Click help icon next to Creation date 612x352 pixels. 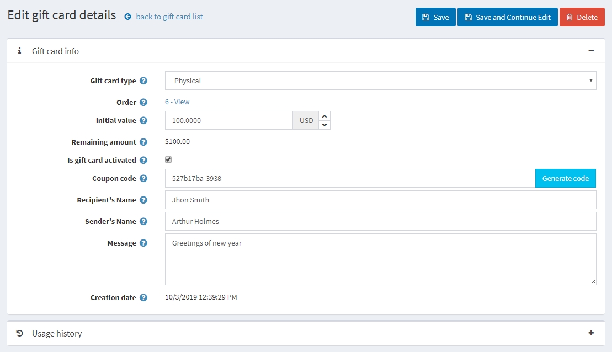tap(143, 298)
